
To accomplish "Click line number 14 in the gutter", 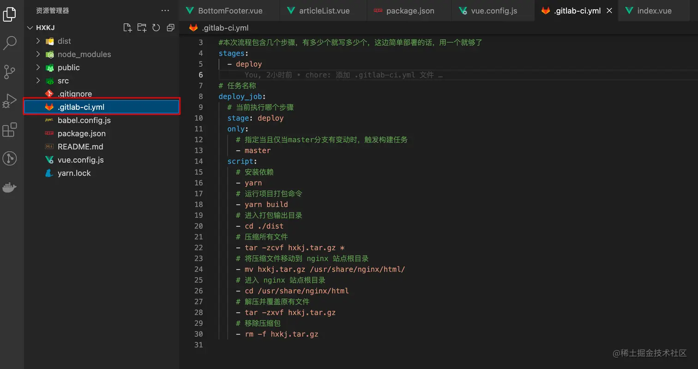I will coord(199,161).
